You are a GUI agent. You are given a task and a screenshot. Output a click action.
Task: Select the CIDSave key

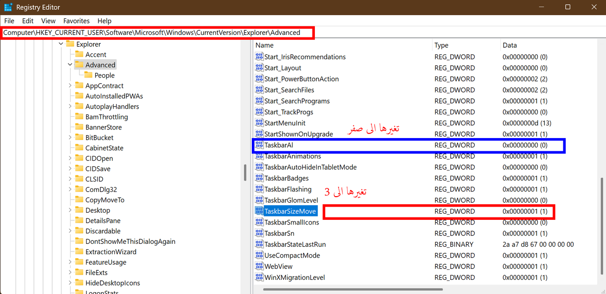98,169
